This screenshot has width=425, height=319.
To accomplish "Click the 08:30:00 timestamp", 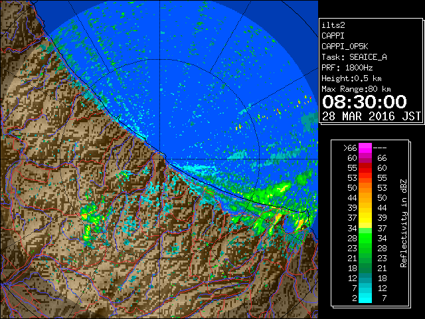I will pos(365,102).
